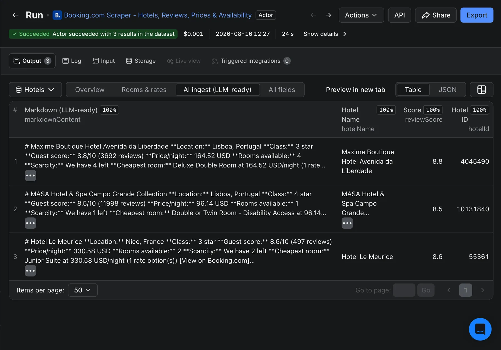Image resolution: width=501 pixels, height=350 pixels.
Task: Expand markdown content for Hotel Le Meurice row
Action: tap(30, 271)
